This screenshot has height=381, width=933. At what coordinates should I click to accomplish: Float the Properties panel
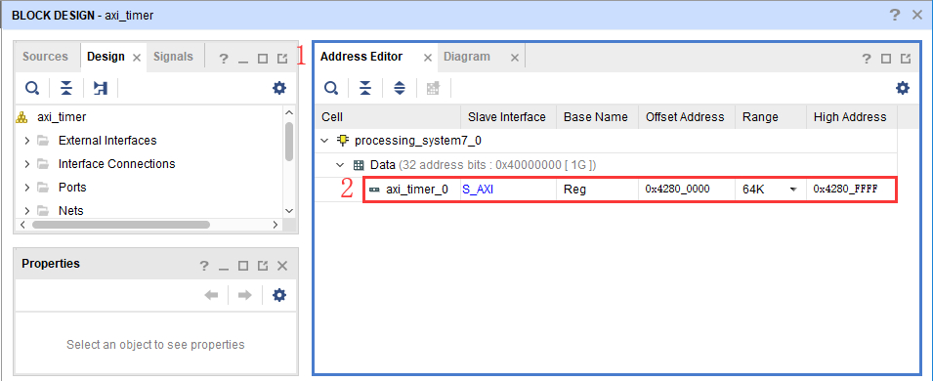pyautogui.click(x=263, y=266)
